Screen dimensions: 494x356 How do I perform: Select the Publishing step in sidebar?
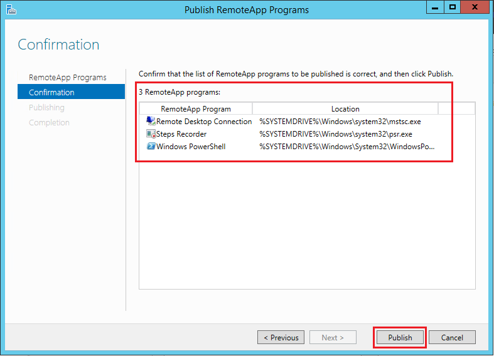46,108
